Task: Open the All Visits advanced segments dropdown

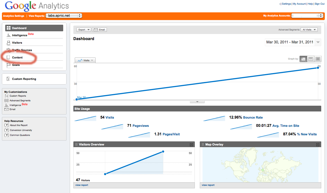Action: pos(309,30)
